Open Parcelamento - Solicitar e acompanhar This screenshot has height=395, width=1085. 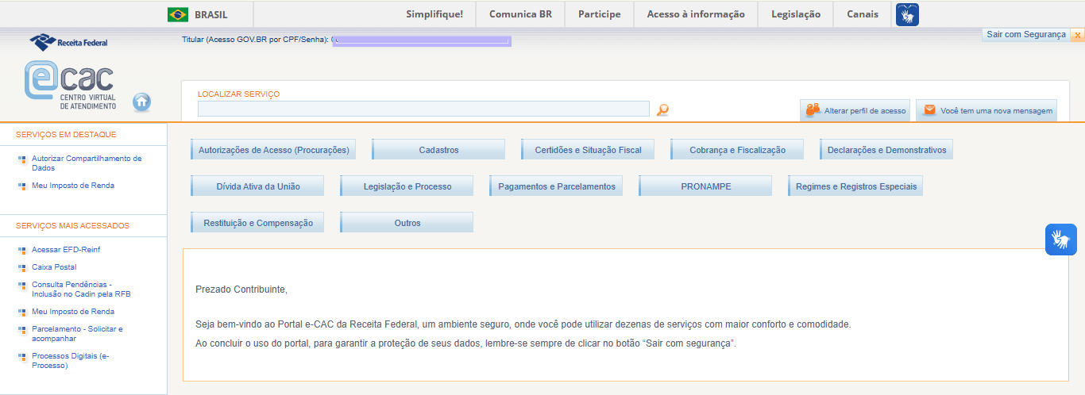coord(77,334)
